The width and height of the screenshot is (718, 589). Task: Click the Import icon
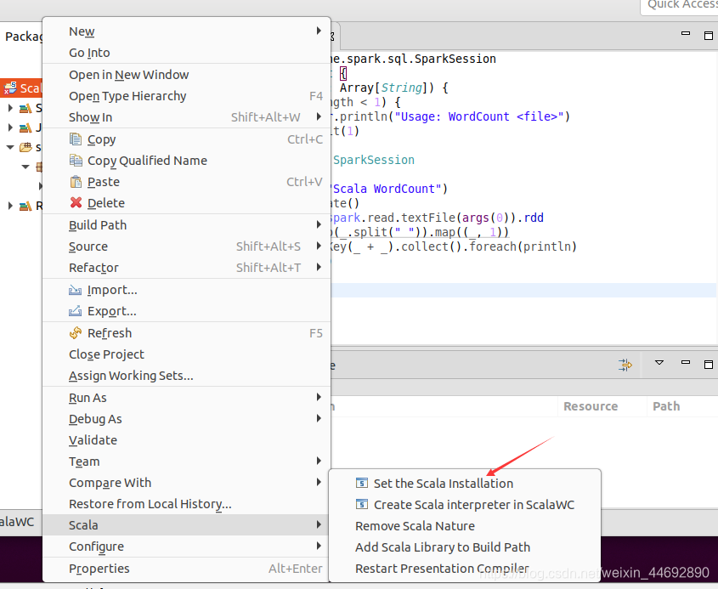(75, 290)
